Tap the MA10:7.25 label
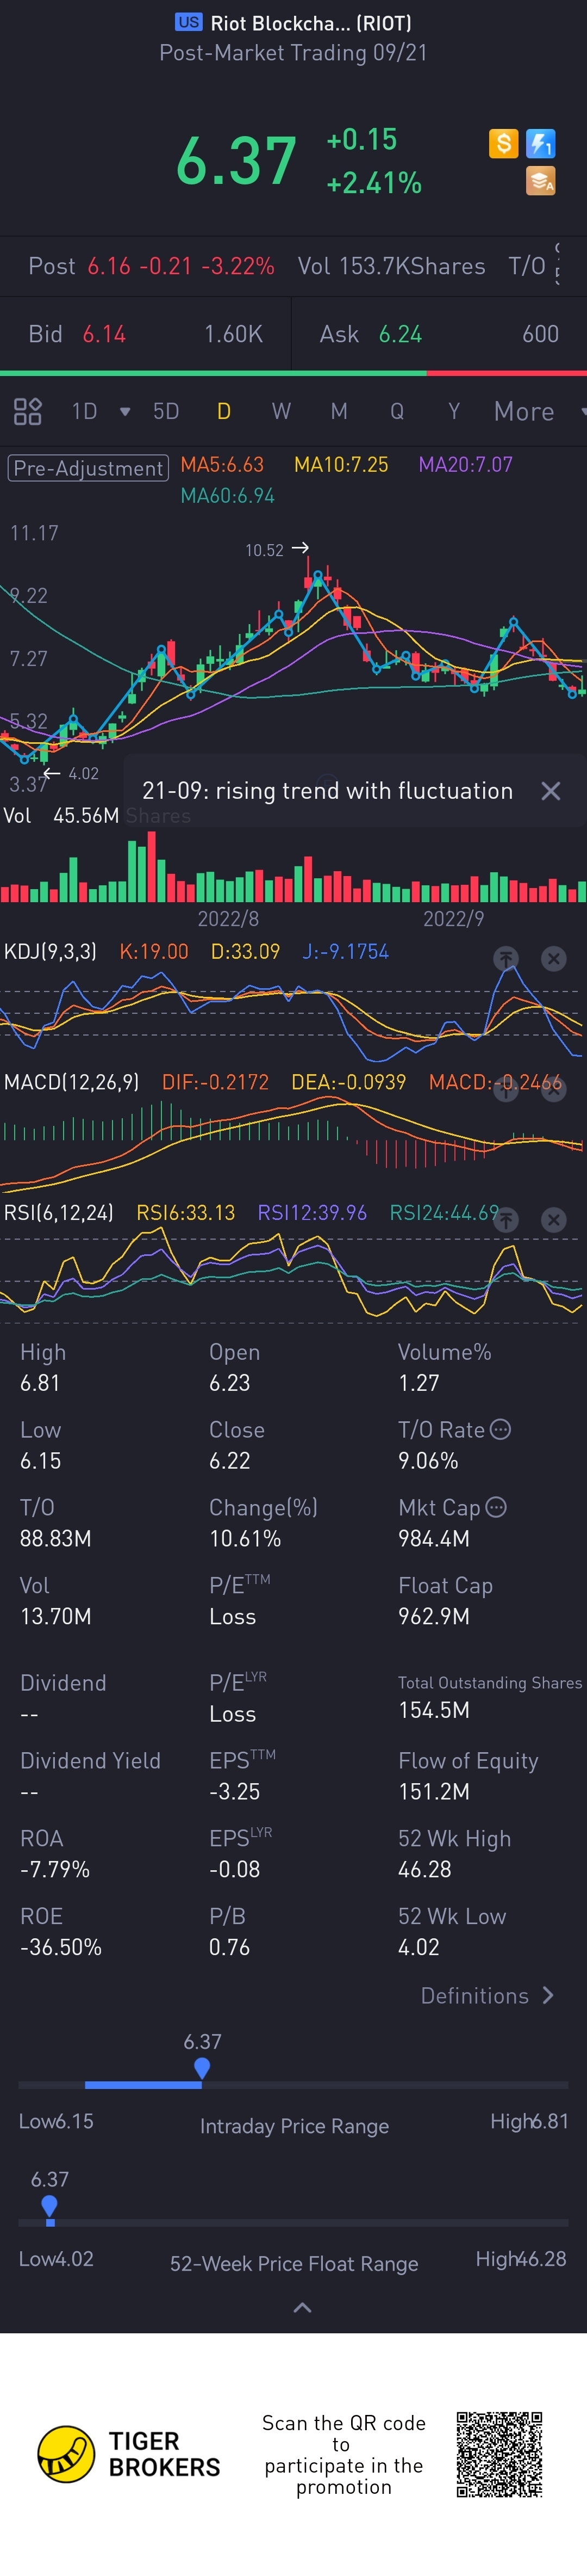 point(340,464)
